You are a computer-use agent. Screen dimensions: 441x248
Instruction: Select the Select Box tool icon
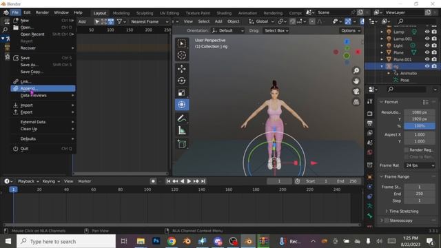182,43
